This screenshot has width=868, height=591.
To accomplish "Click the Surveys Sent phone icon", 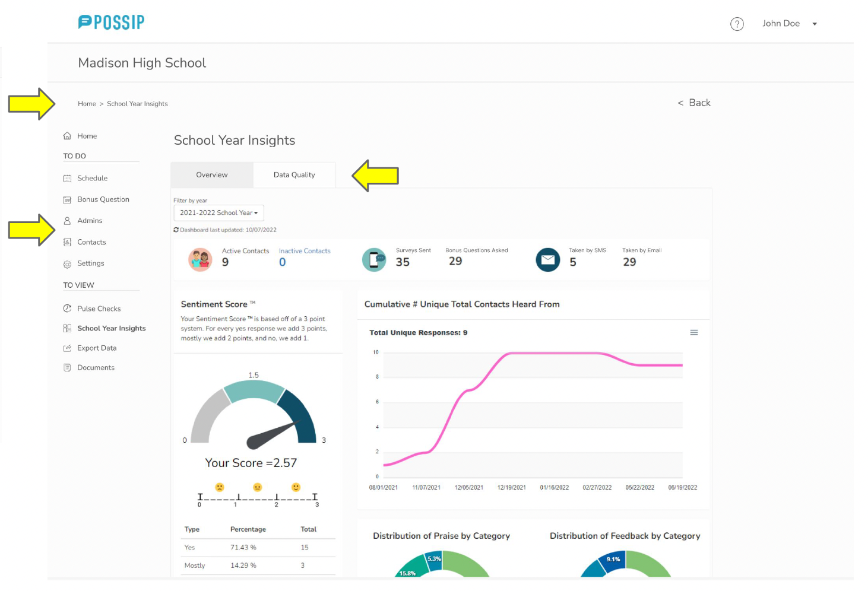I will (374, 260).
